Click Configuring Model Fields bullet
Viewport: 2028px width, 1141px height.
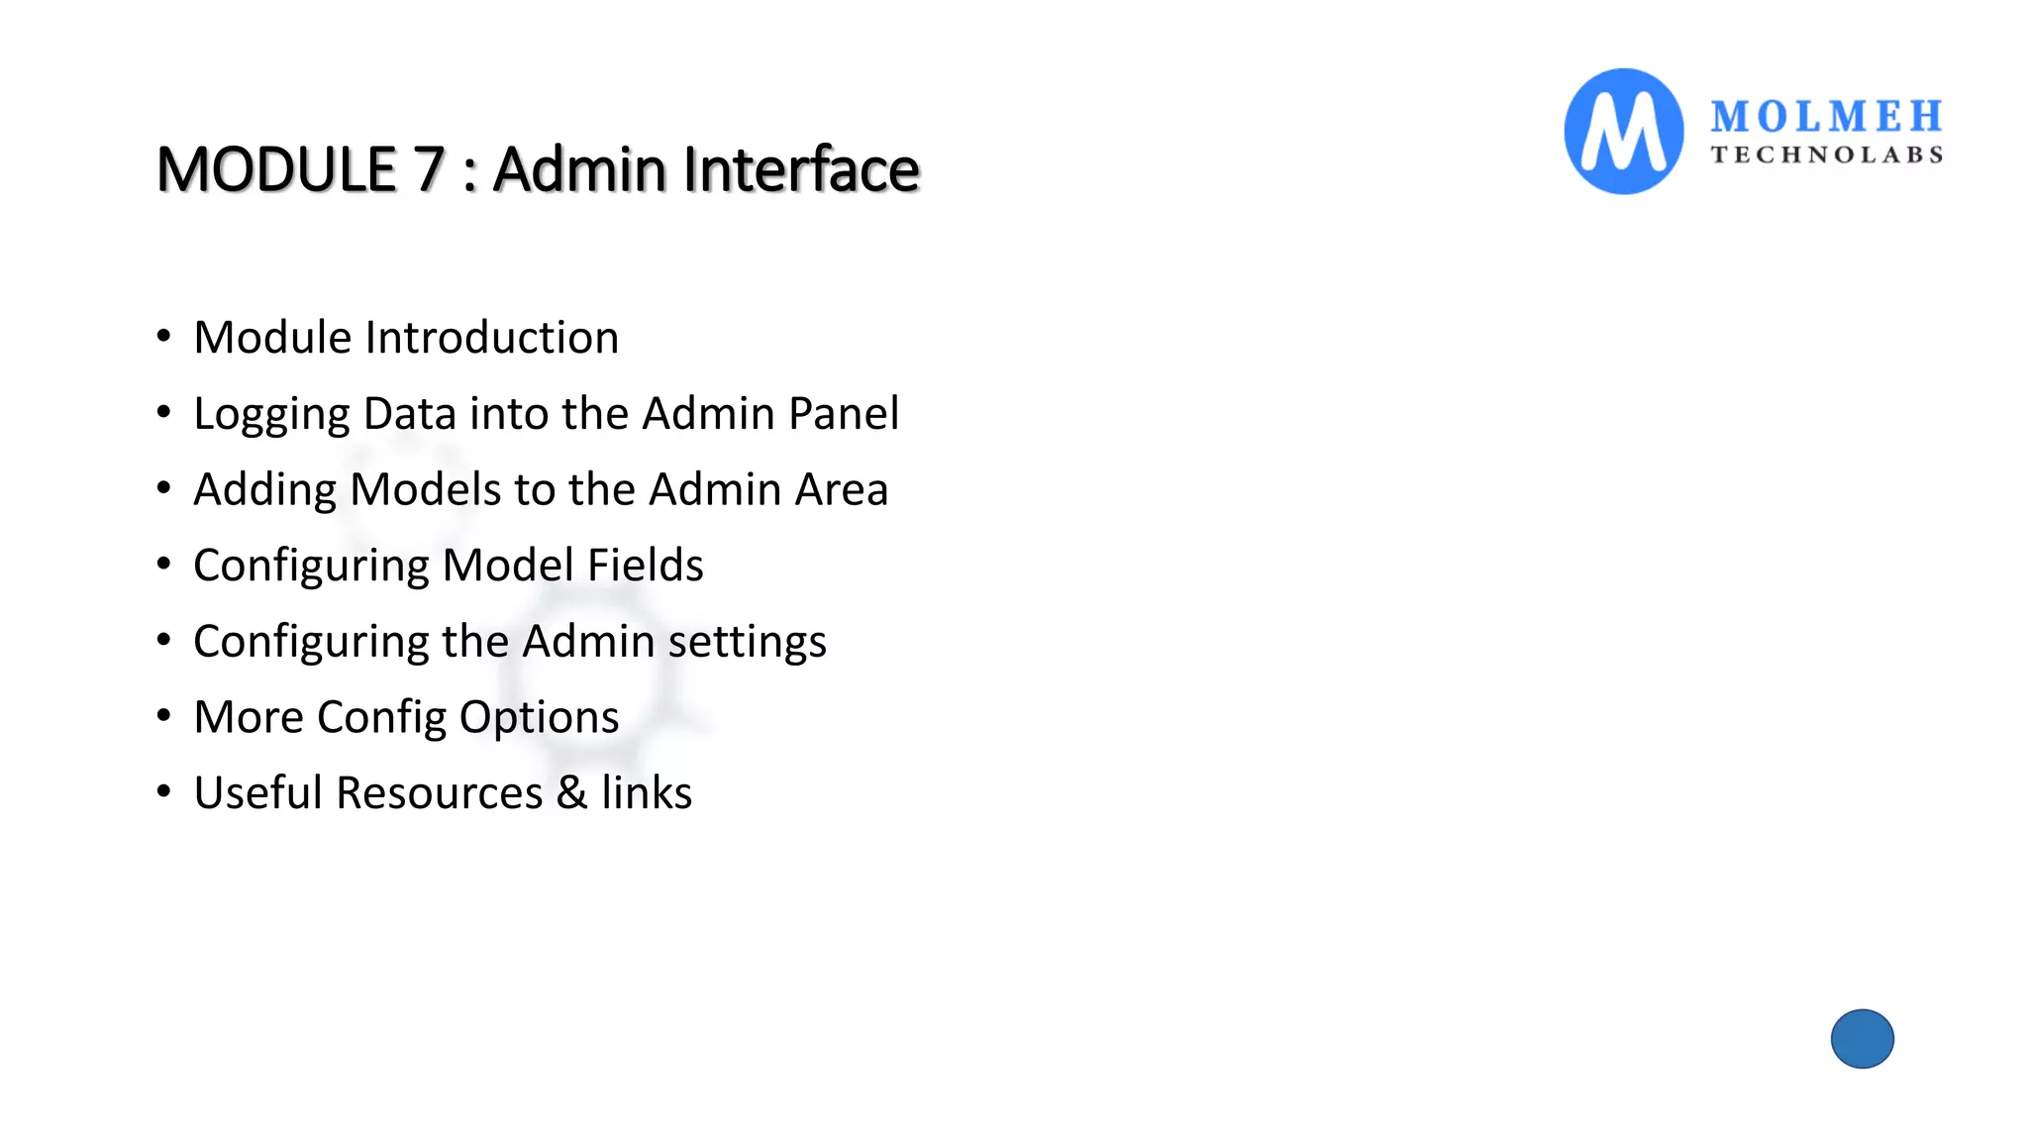[x=449, y=566]
